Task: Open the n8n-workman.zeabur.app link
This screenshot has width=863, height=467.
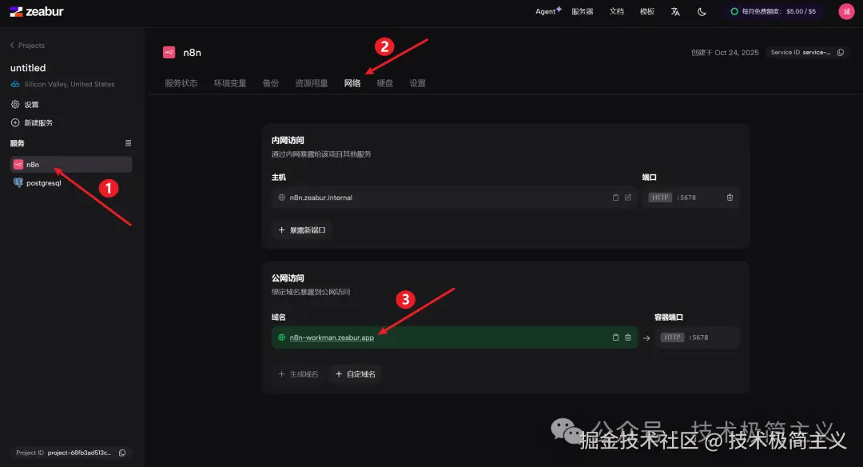Action: (x=330, y=337)
